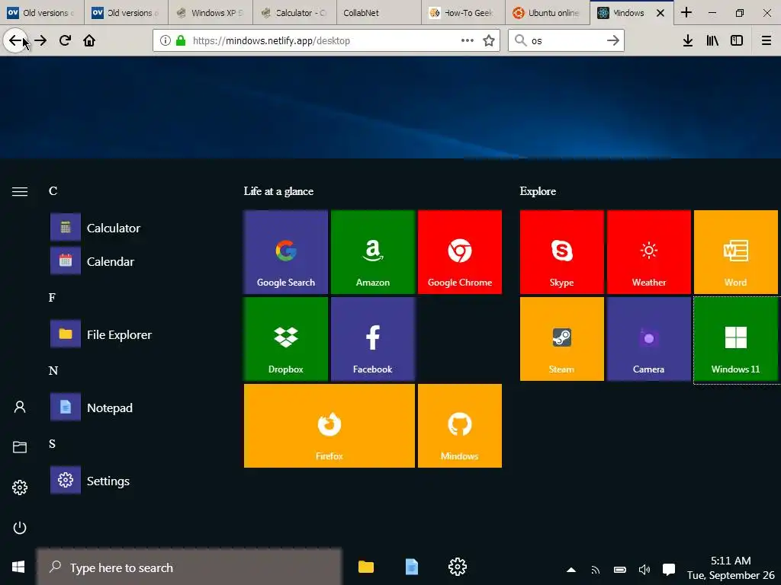Open Calculator from the app list
Image resolution: width=781 pixels, height=585 pixels.
95,228
